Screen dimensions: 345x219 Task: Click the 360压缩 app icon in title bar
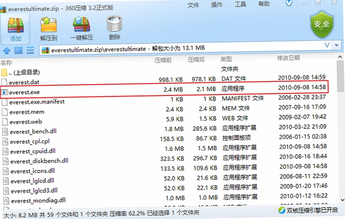coord(3,9)
